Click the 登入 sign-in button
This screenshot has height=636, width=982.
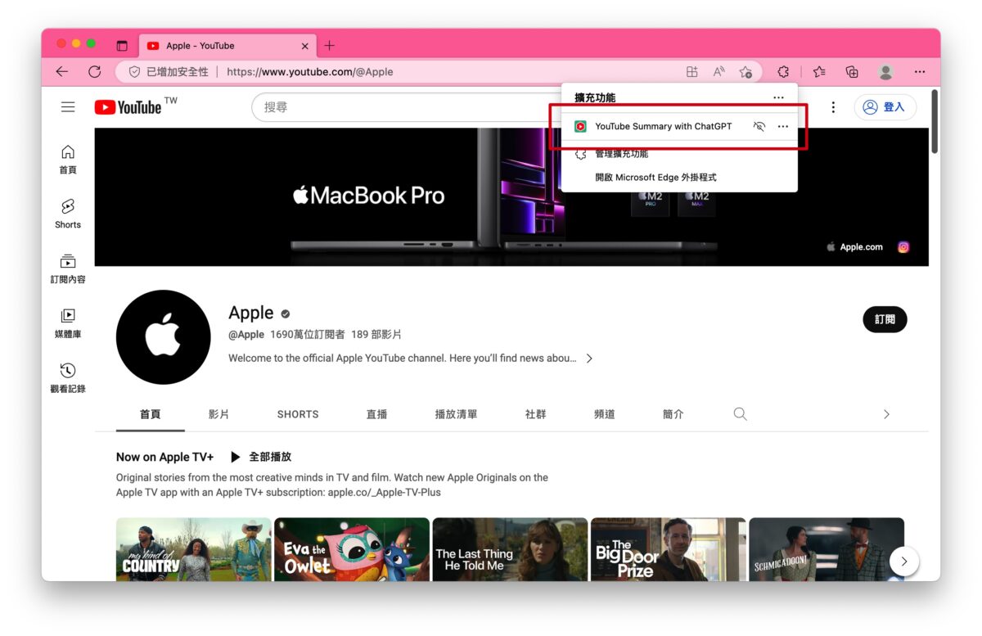[885, 107]
